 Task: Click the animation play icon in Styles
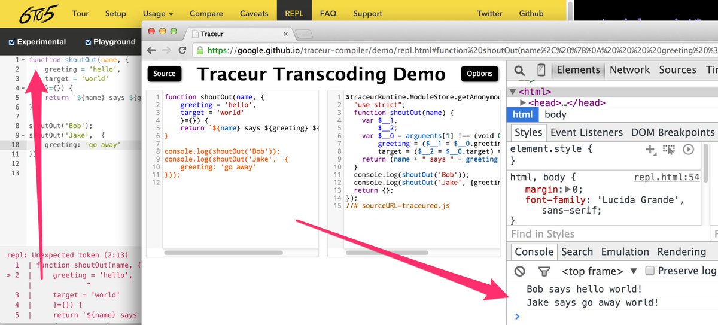point(688,150)
